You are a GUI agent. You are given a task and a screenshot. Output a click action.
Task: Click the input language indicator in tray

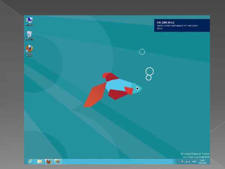[194, 161]
